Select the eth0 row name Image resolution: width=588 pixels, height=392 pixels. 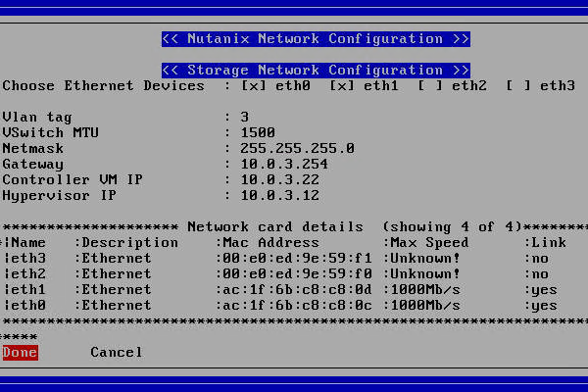(x=28, y=306)
